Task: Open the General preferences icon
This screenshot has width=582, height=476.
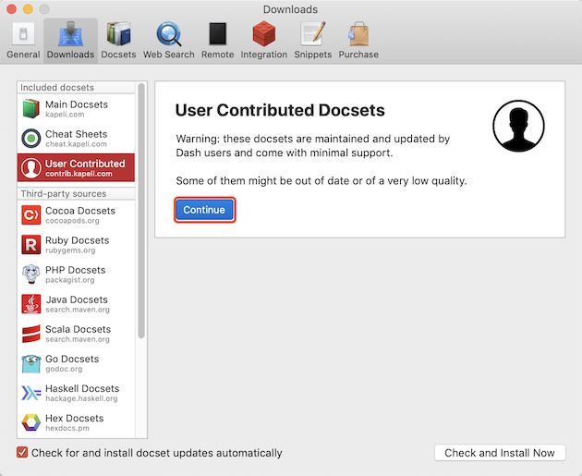Action: pyautogui.click(x=23, y=34)
